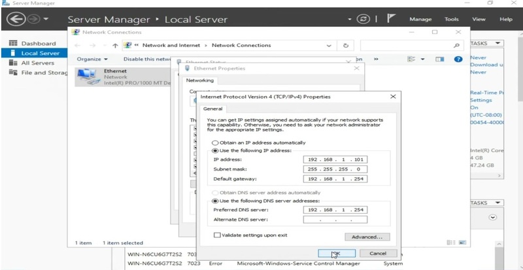Image resolution: width=523 pixels, height=270 pixels.
Task: Show more toolbar commands with the double chevron
Action: pos(377,59)
